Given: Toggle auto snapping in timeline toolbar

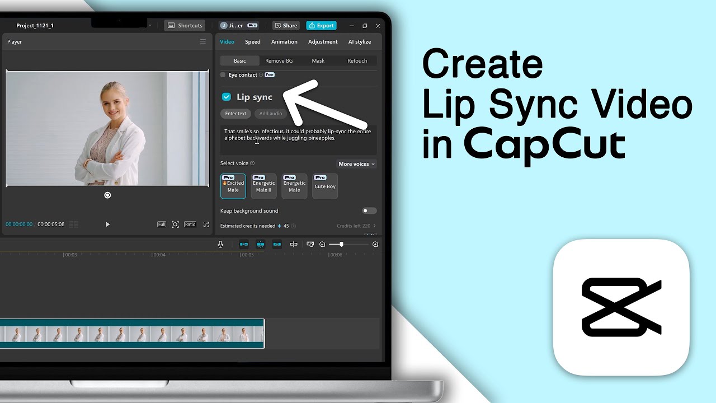Looking at the screenshot, I should point(260,244).
